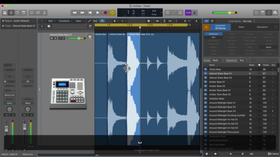Clear loop filters with orange X
Screen dimensions: 280x157
click(206, 27)
